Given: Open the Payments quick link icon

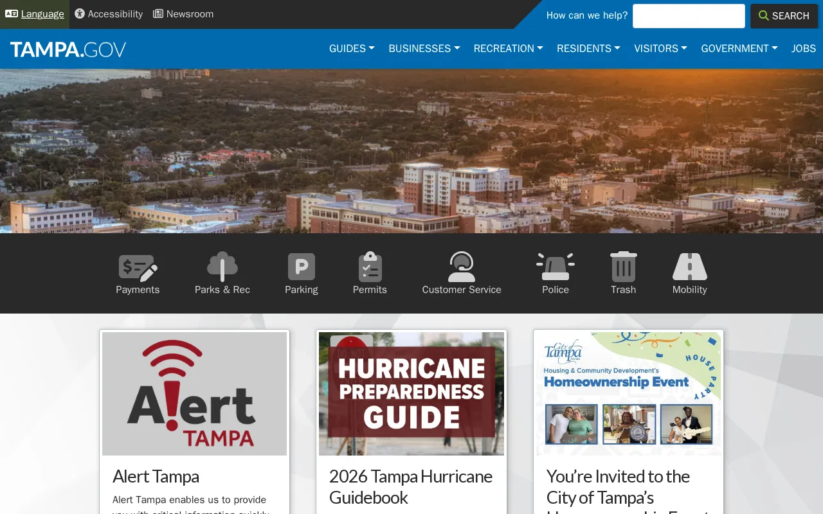Looking at the screenshot, I should pyautogui.click(x=138, y=267).
